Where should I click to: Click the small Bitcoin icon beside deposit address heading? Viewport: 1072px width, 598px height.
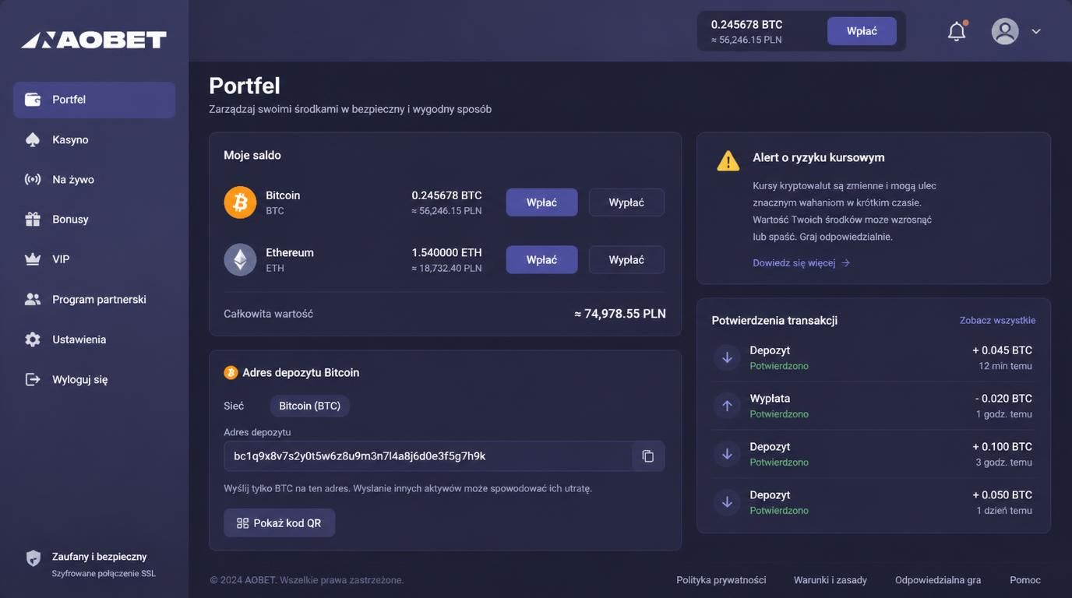(x=231, y=373)
